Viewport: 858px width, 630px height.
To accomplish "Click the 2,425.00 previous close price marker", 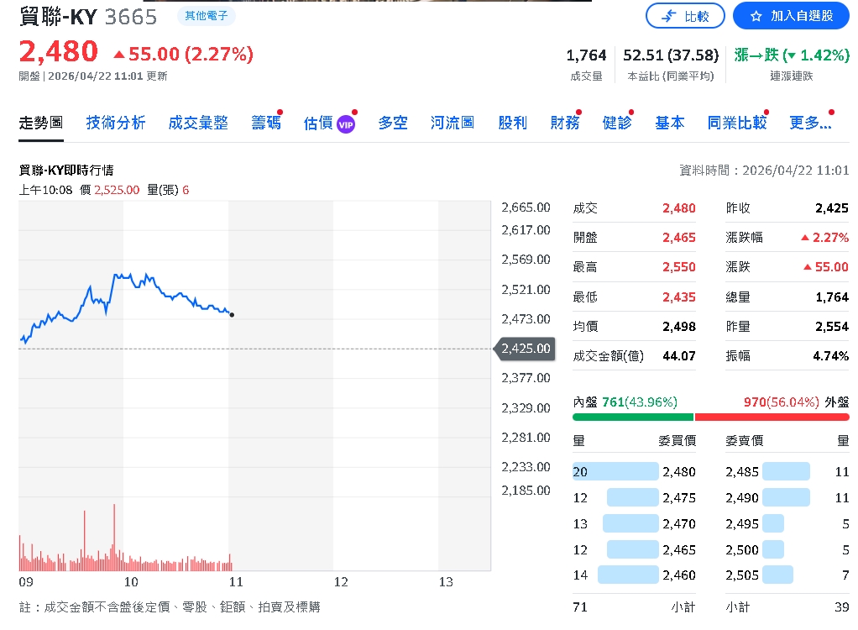I will [x=526, y=348].
